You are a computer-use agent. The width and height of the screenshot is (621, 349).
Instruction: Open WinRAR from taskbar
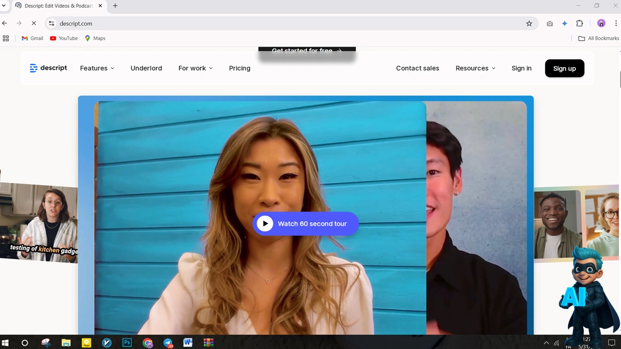point(208,342)
